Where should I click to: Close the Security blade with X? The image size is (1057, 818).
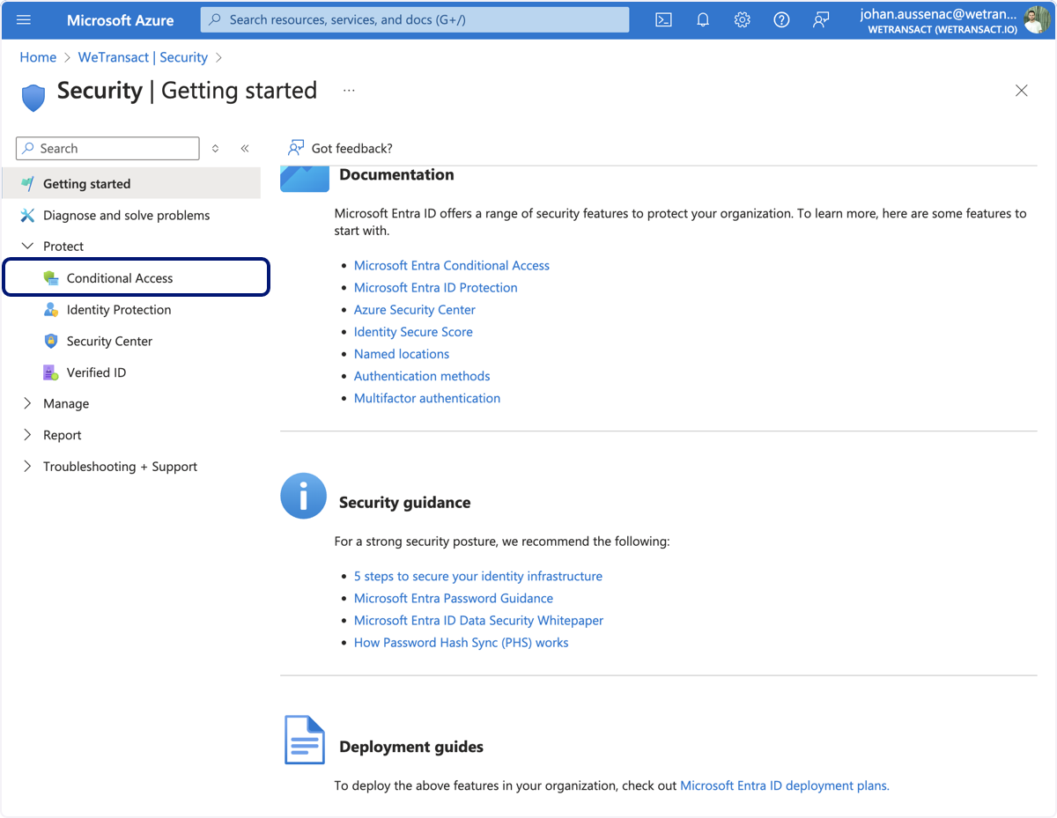[1022, 90]
